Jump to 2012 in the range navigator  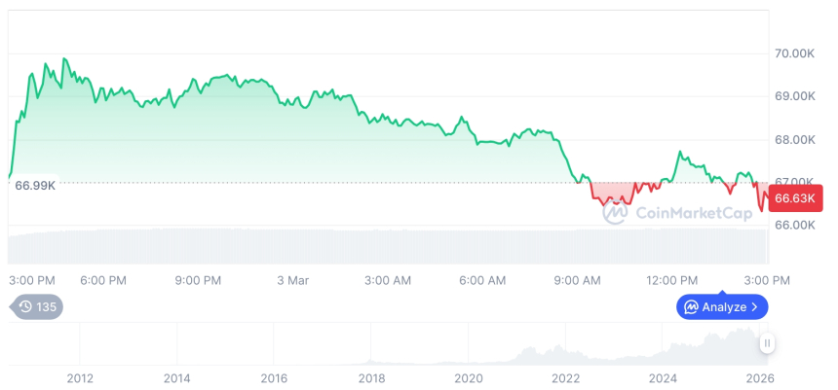80,378
